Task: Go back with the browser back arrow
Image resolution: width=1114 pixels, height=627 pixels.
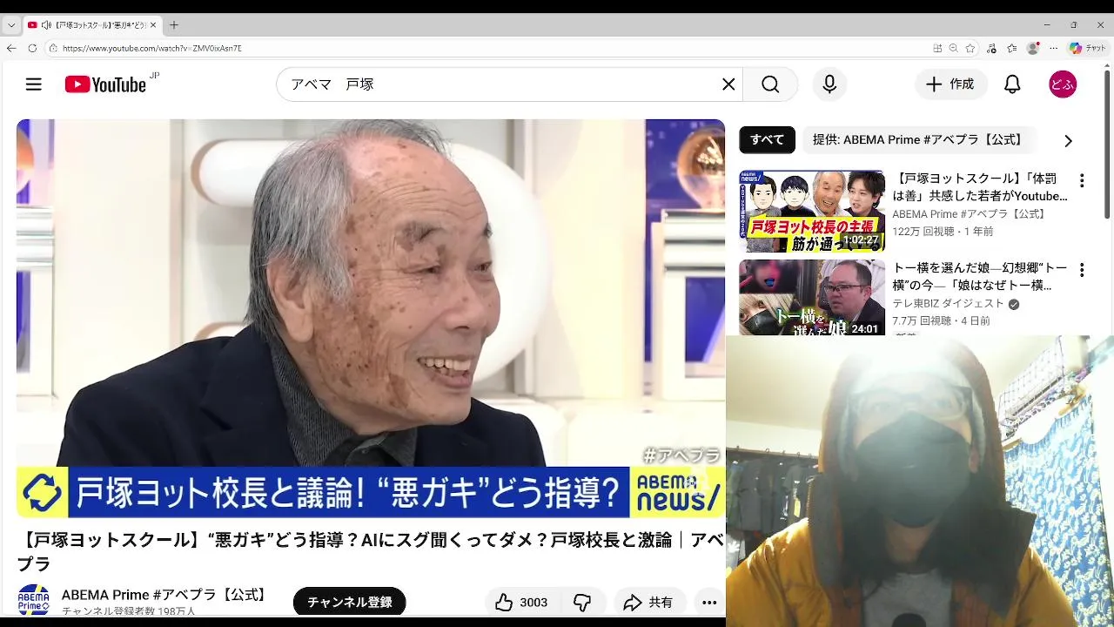Action: click(x=11, y=48)
